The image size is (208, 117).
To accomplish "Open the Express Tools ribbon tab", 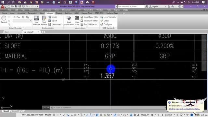I will tap(87, 13).
